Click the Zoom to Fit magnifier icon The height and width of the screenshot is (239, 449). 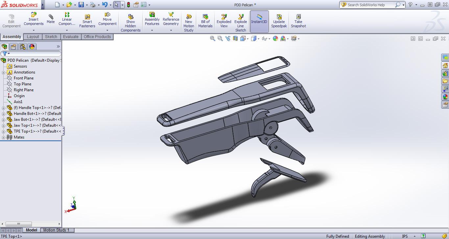pos(213,38)
